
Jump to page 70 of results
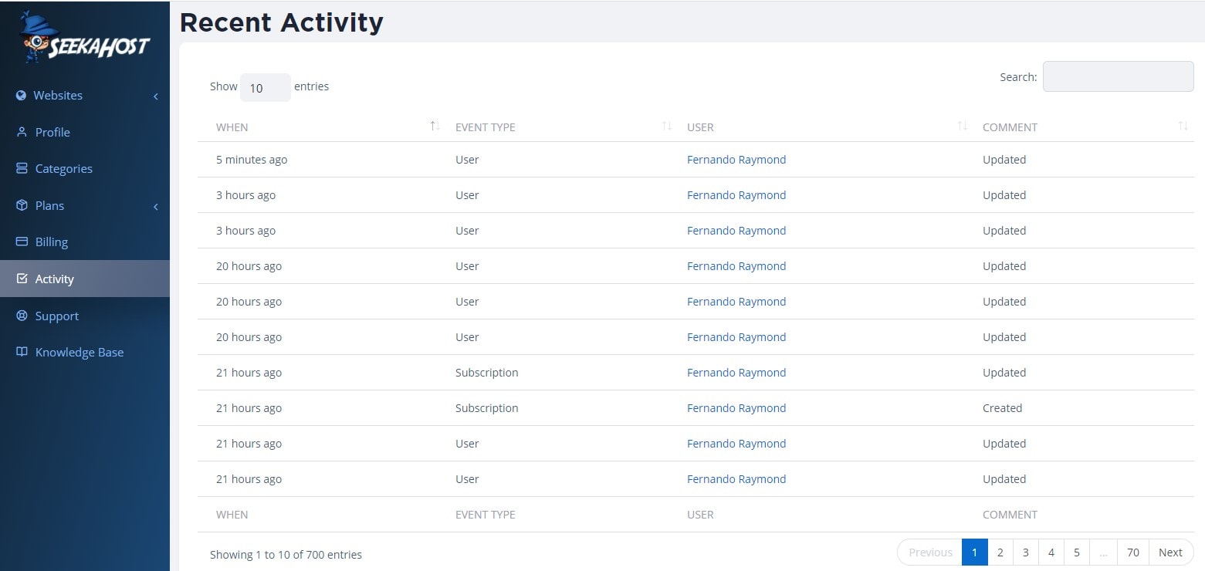pos(1132,552)
